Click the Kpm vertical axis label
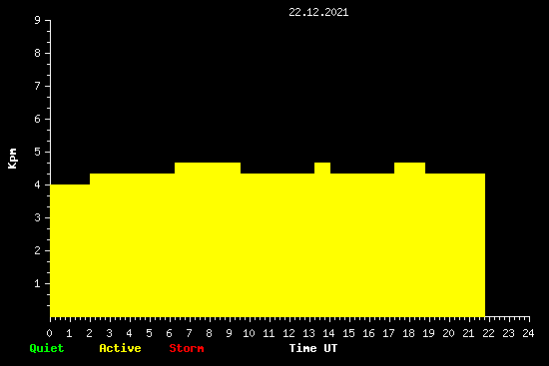The image size is (549, 366). coord(12,159)
